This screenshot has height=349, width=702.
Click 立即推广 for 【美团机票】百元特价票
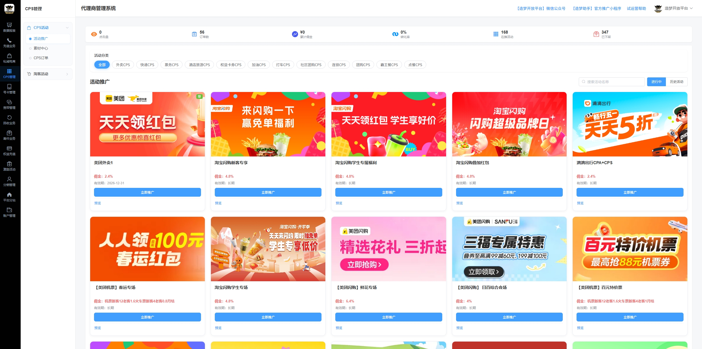(630, 317)
